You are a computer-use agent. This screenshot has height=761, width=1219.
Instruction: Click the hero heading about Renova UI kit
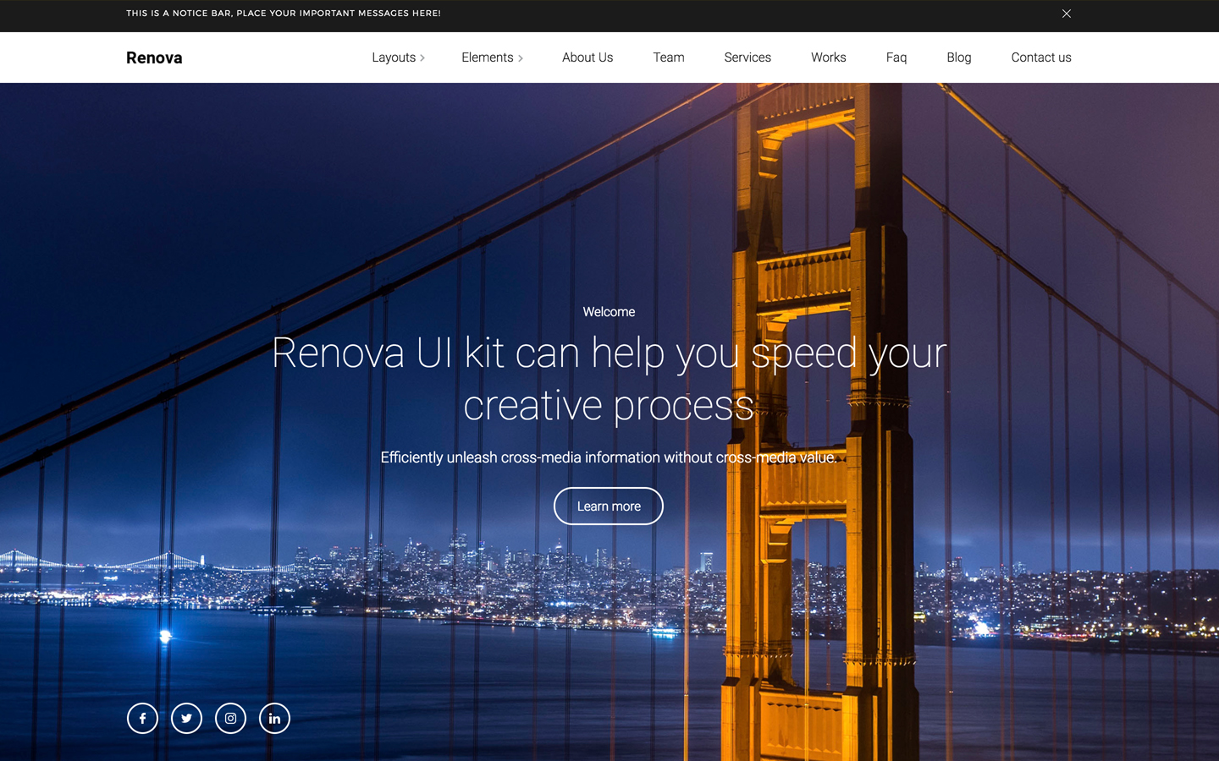[609, 379]
